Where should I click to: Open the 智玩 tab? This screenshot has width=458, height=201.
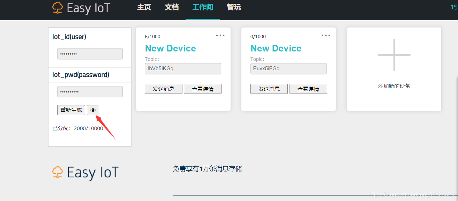tap(234, 7)
